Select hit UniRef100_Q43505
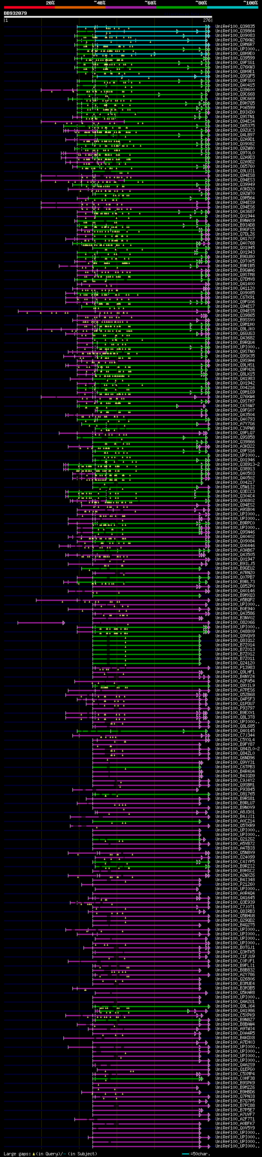The image size is (262, 1157). pyautogui.click(x=235, y=555)
